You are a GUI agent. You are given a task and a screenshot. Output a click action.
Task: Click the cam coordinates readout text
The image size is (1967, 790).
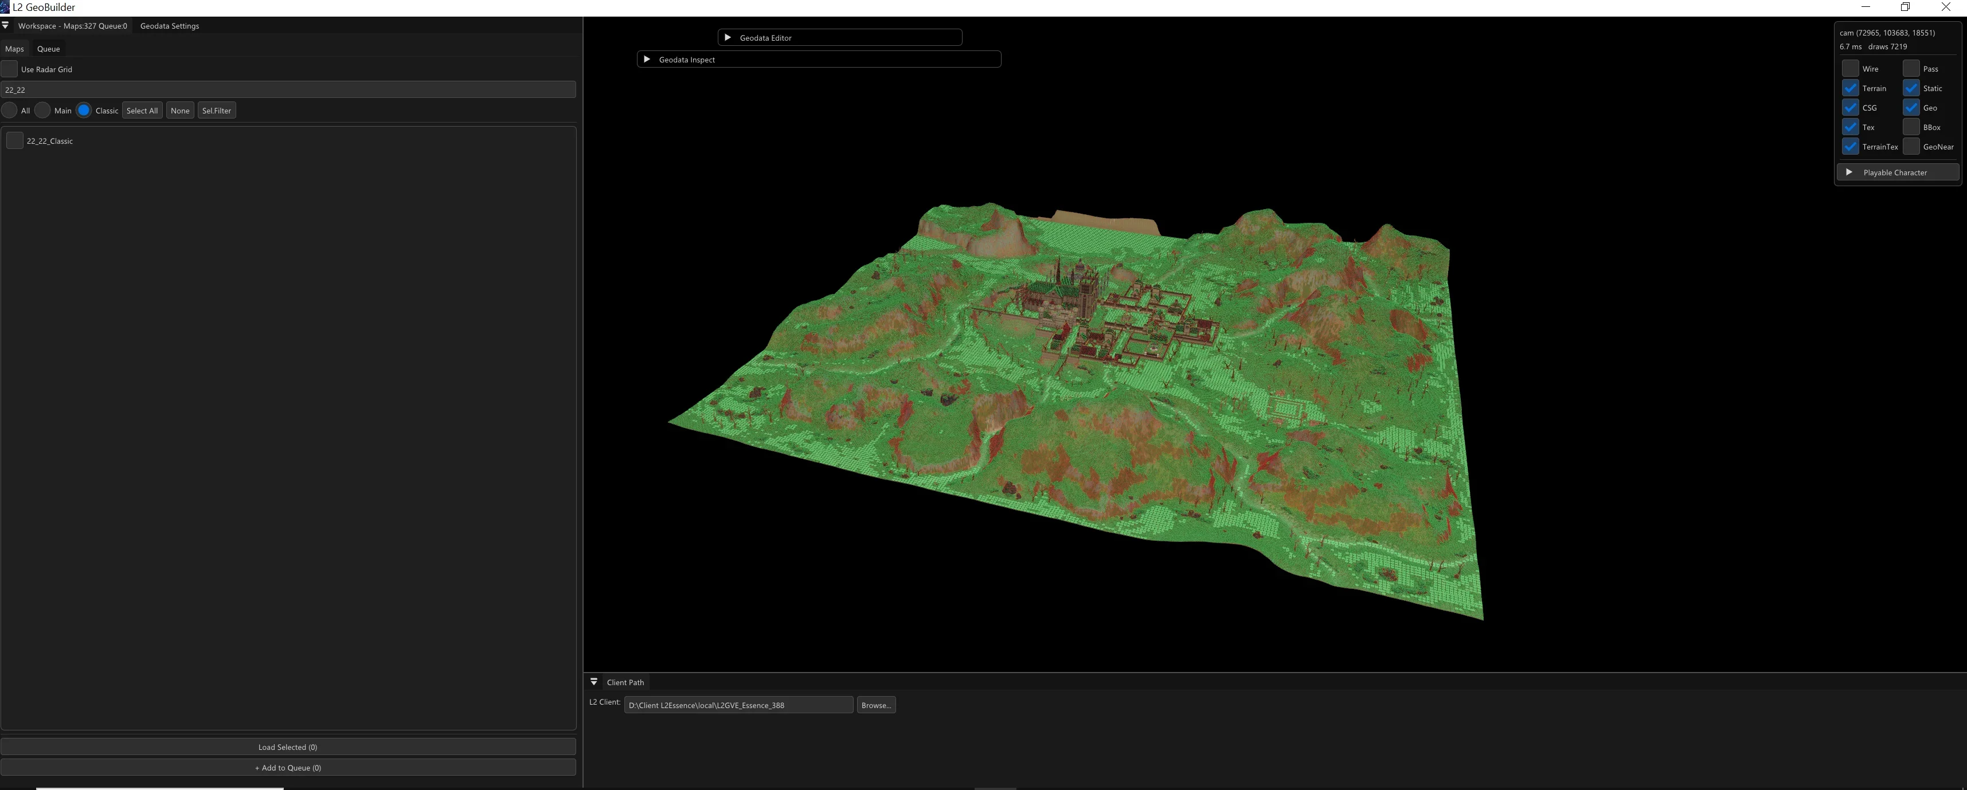click(1887, 33)
